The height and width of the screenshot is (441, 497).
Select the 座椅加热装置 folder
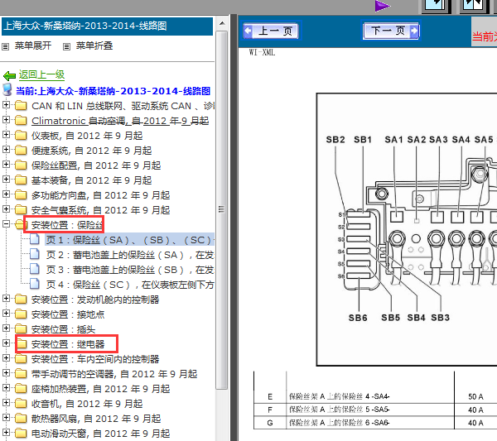point(100,389)
